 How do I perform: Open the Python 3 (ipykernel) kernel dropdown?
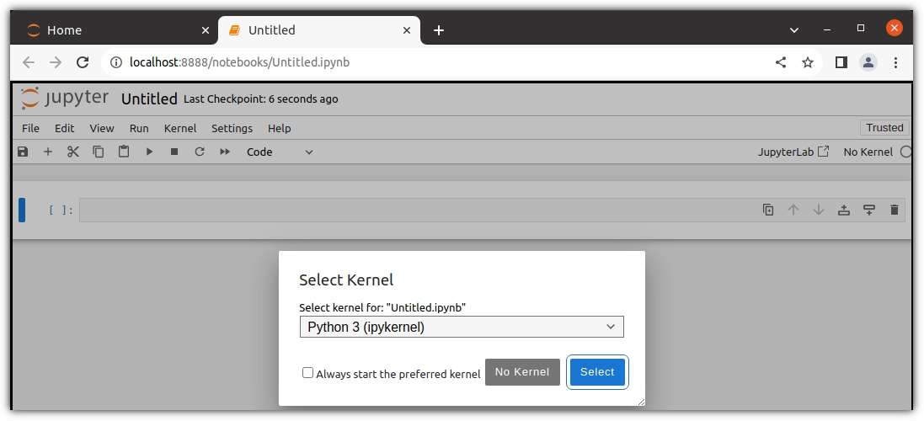[462, 327]
